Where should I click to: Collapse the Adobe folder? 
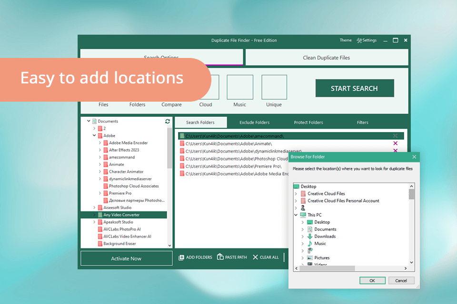tap(94, 135)
